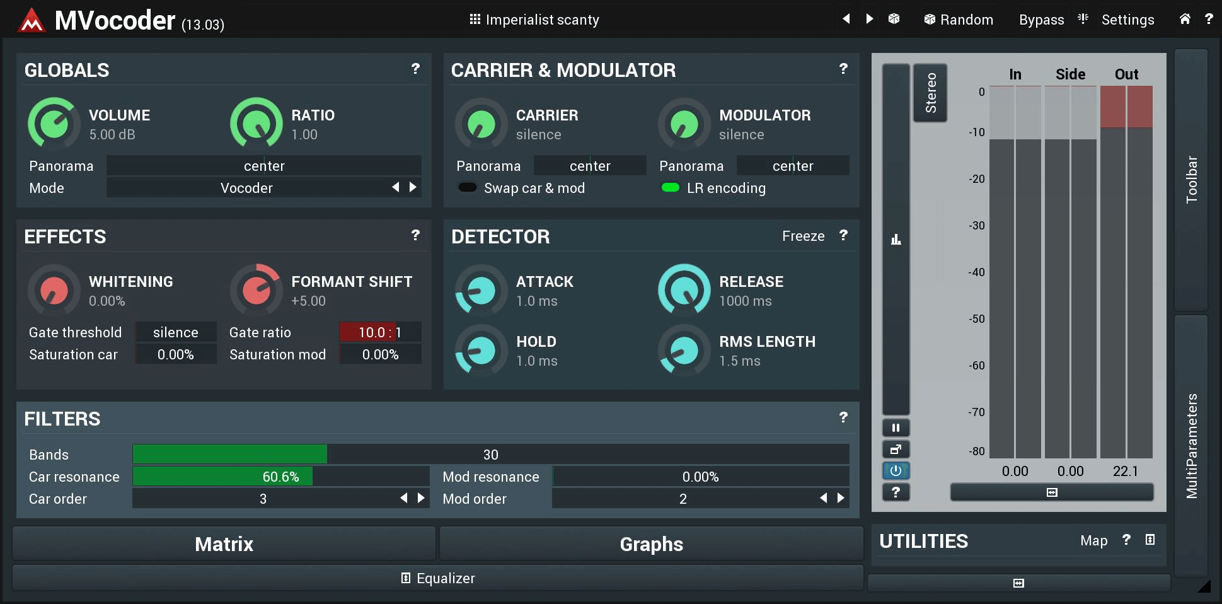Click the Gate threshold silence field
Screen dimensions: 1222x604
tap(176, 332)
